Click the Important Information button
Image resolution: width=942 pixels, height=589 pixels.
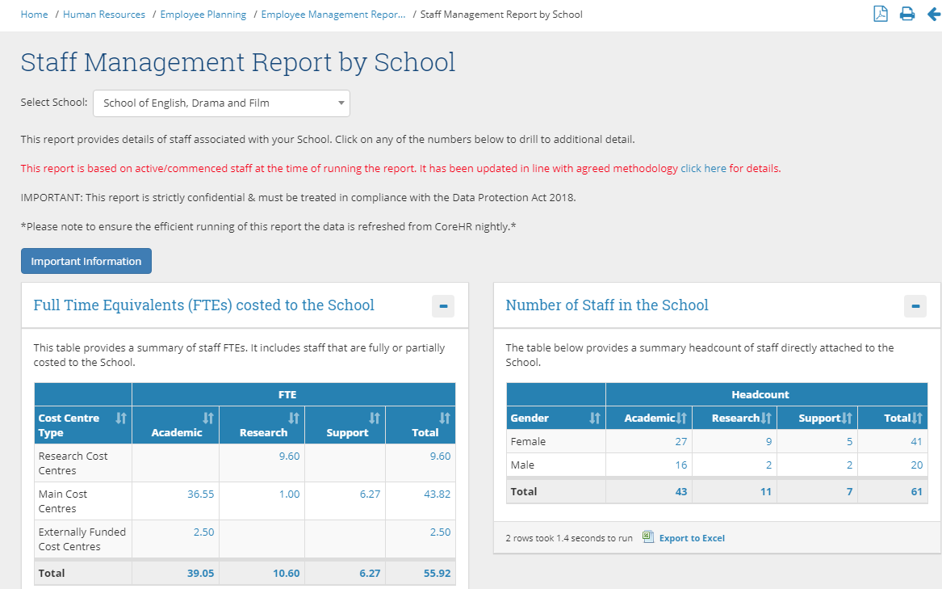click(86, 261)
